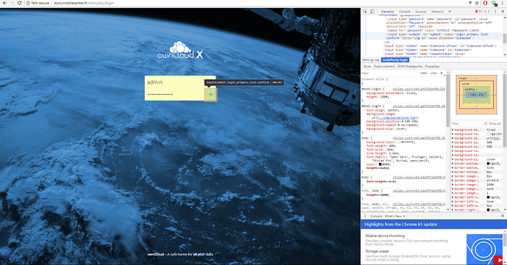
Task: Bookmark the page using the star icon
Action: tap(477, 3)
